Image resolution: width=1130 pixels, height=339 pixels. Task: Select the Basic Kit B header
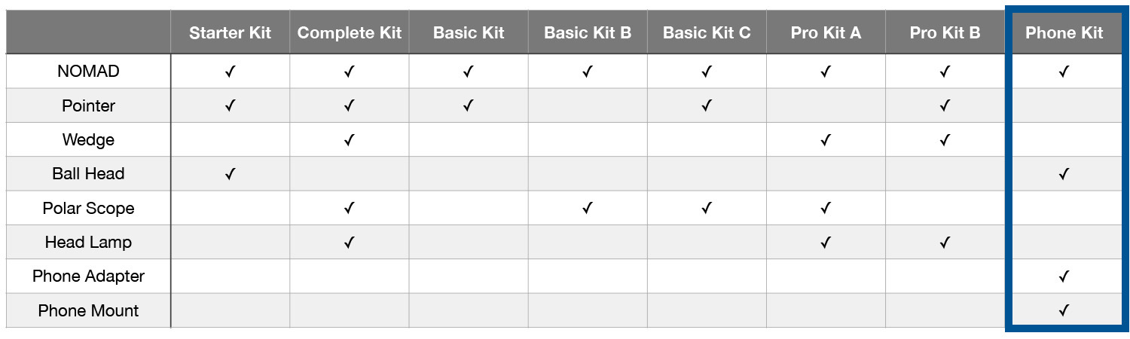588,32
